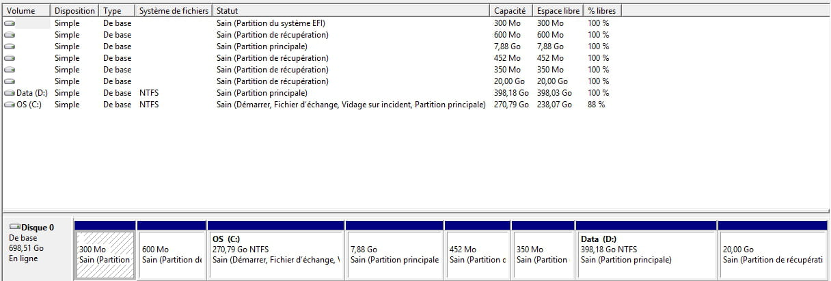The width and height of the screenshot is (831, 281).
Task: Click the Disque 0 disk icon
Action: click(x=14, y=227)
